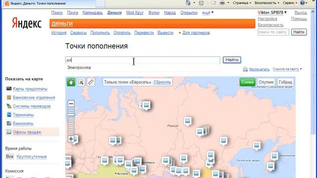Switch map to Спутник view
The height and width of the screenshot is (178, 317).
click(266, 82)
